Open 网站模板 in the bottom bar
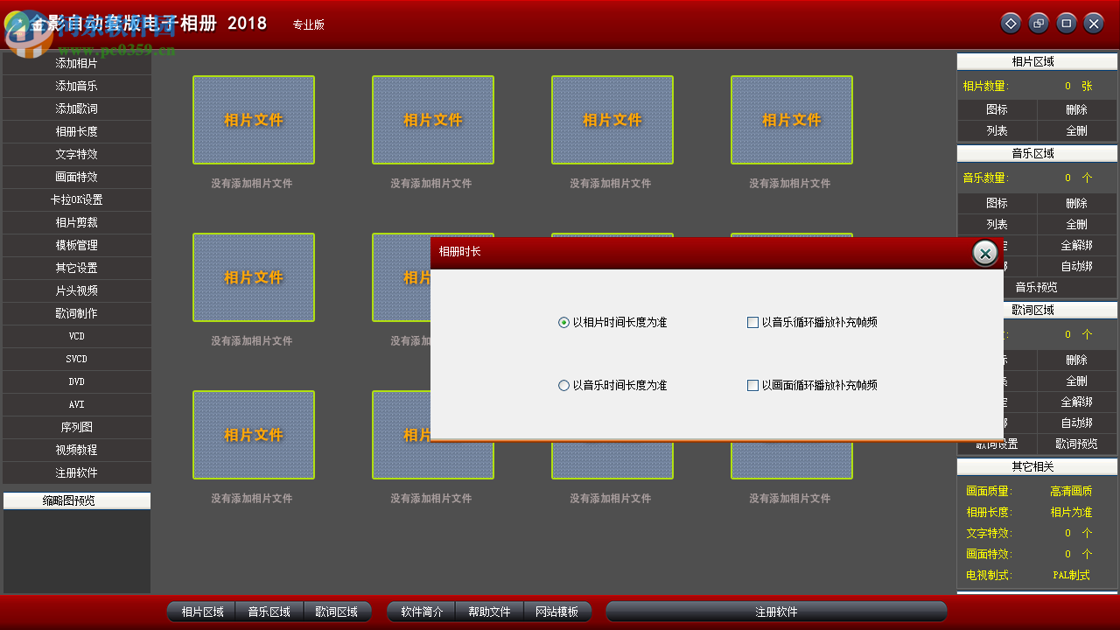Screen dimensions: 1120x630 click(556, 612)
